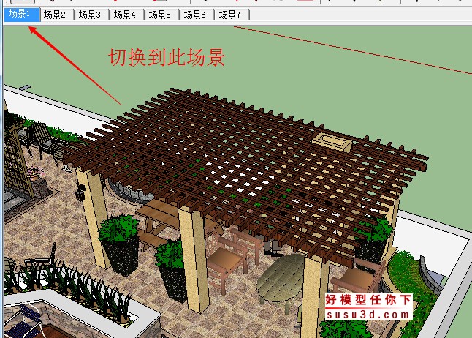Select the oval table under the pergola
Screen dimensions: 472x338
click(x=281, y=279)
